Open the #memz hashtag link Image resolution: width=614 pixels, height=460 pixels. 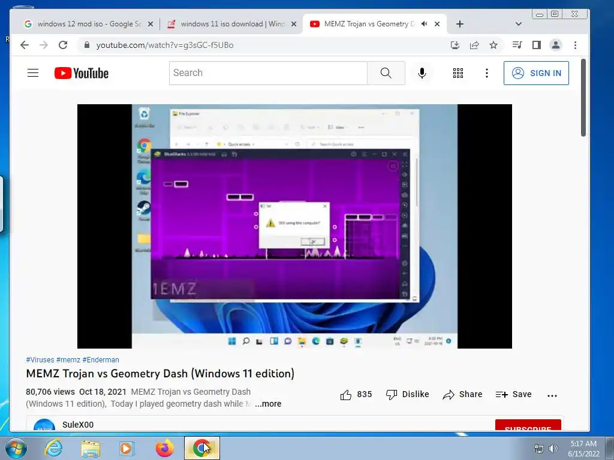(68, 360)
